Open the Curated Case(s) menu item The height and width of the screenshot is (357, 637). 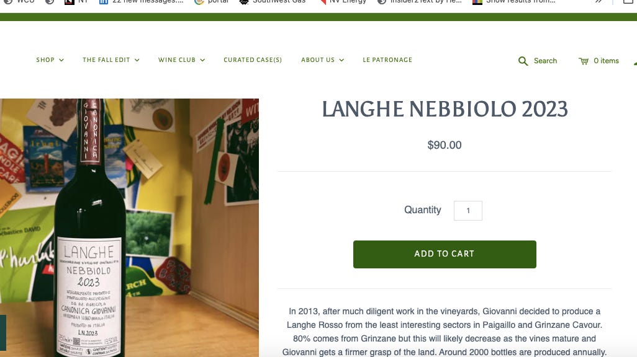coord(253,60)
